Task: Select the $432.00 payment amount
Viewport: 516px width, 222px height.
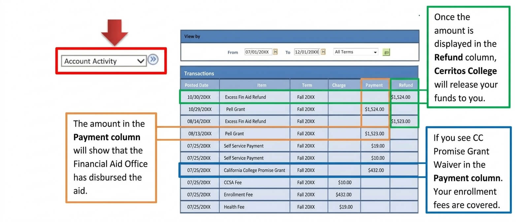Action: point(376,170)
